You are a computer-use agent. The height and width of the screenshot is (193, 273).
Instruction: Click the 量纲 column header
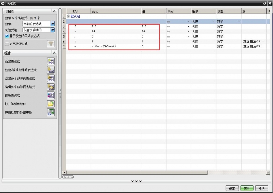[x=204, y=12]
